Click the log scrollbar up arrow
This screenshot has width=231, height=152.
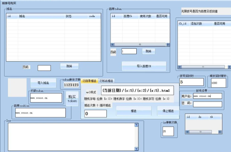(136, 125)
